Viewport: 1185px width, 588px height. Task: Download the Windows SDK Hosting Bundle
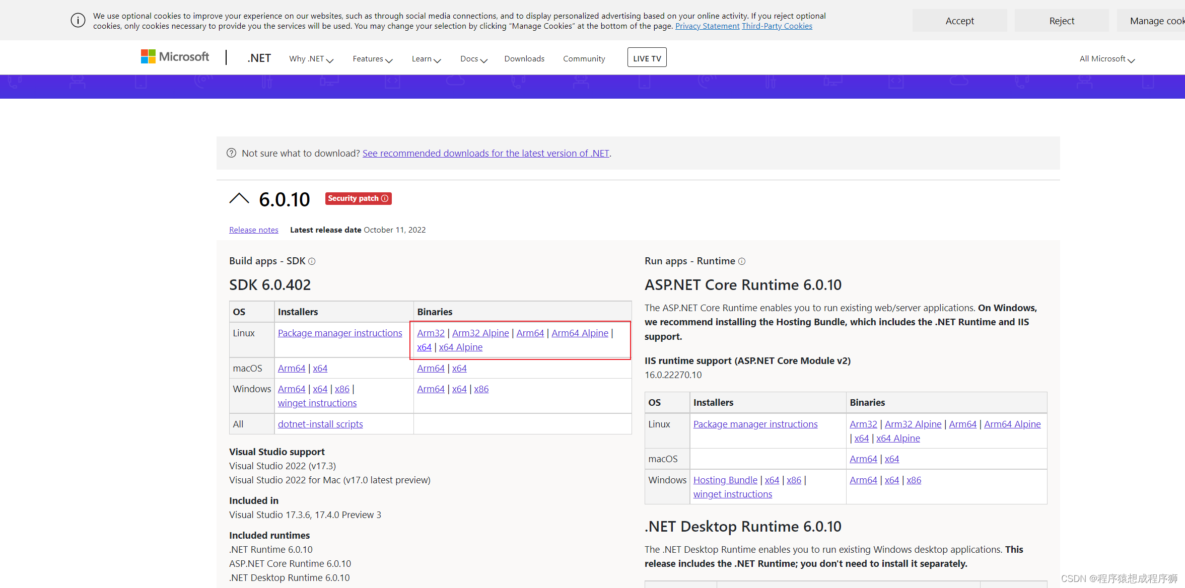click(x=725, y=480)
